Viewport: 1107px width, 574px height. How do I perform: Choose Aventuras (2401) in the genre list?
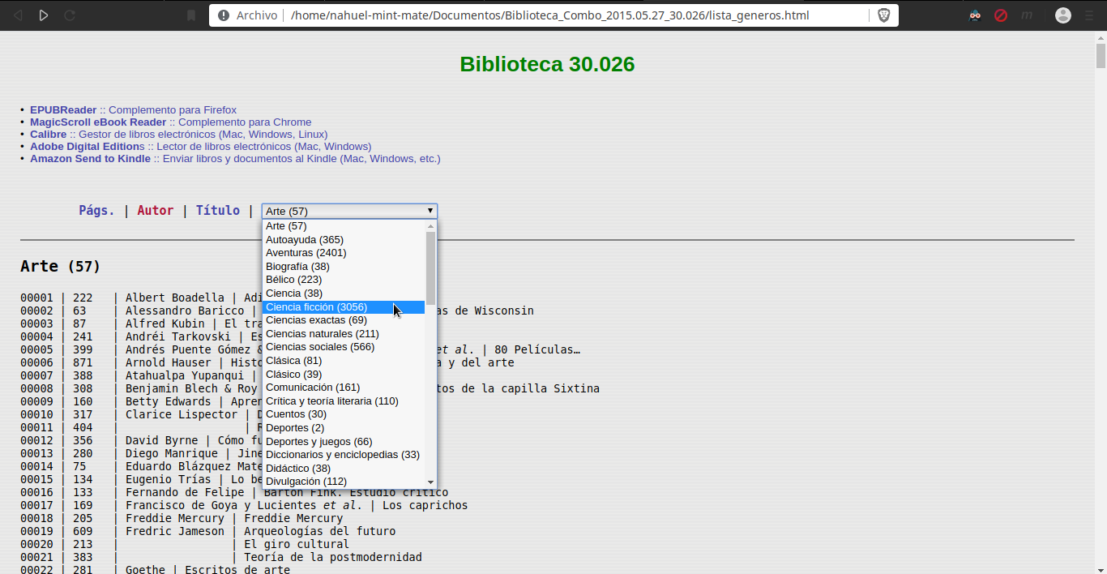306,253
